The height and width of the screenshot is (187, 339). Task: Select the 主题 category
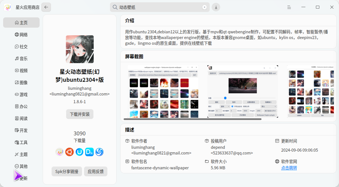[x=21, y=154]
